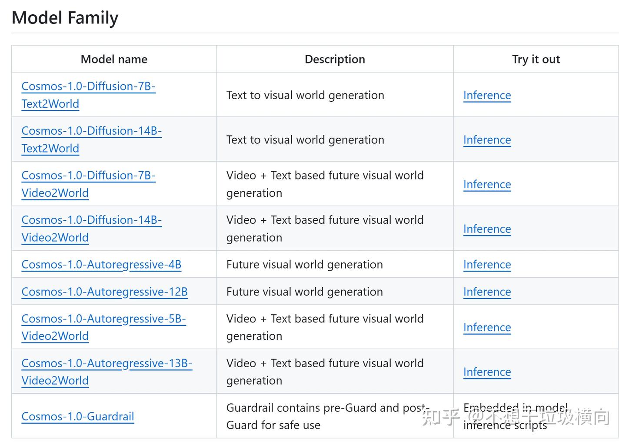Open Cosmos-1.0-Diffusion-14B-Video2World model link
This screenshot has height=442, width=626.
click(91, 220)
